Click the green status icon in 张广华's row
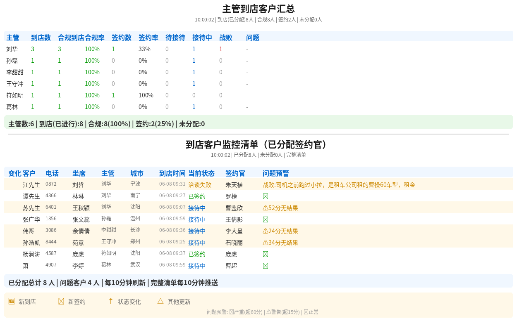This screenshot has width=517, height=335. tap(266, 219)
